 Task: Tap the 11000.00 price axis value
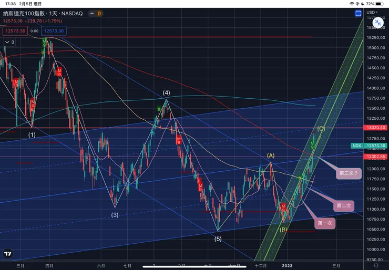pos(376,209)
